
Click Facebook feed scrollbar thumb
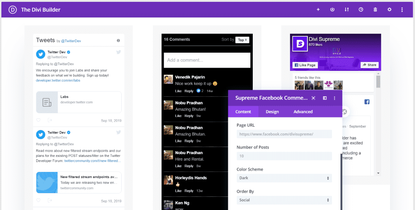378,82
